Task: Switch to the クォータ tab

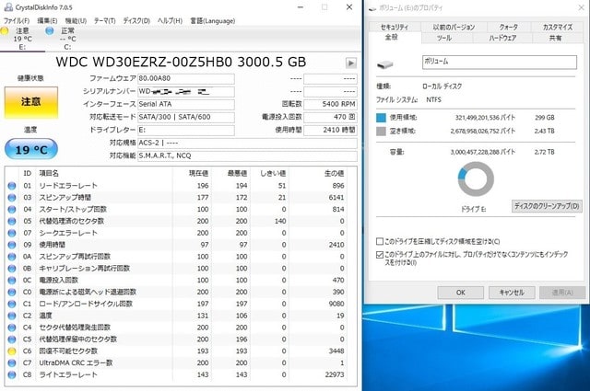Action: click(509, 27)
